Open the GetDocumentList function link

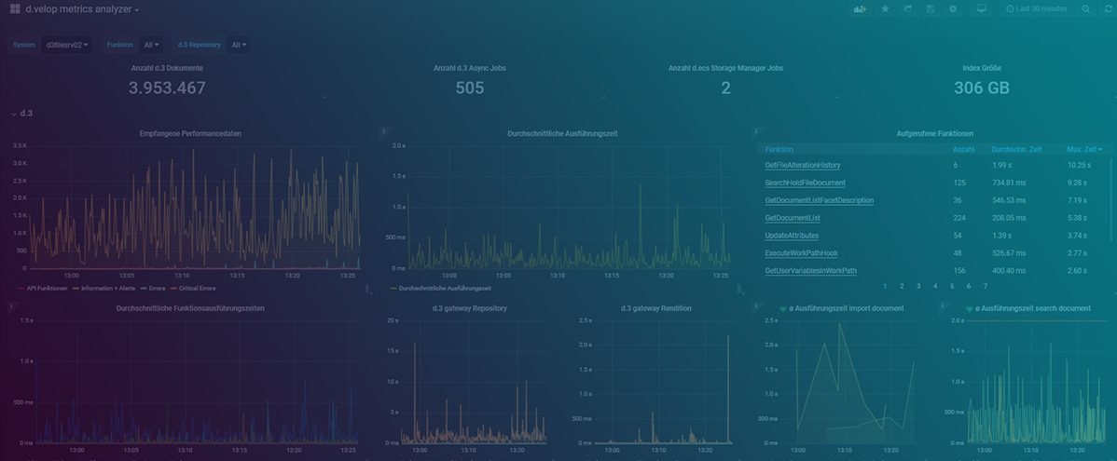793,218
